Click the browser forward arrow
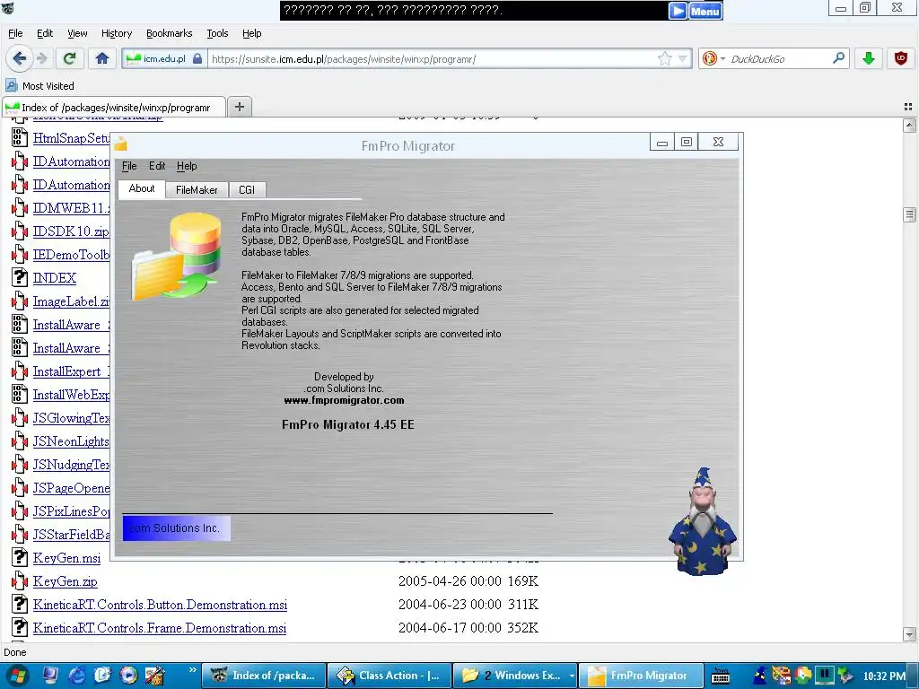Screen dimensions: 919x689 pos(41,58)
